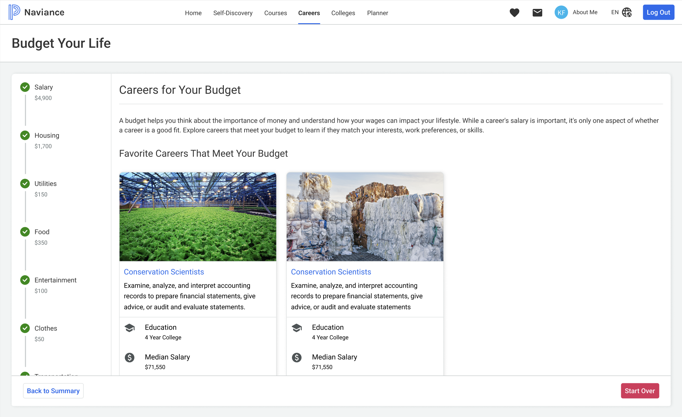This screenshot has height=417, width=682.
Task: Select the Salary step label
Action: pos(44,87)
